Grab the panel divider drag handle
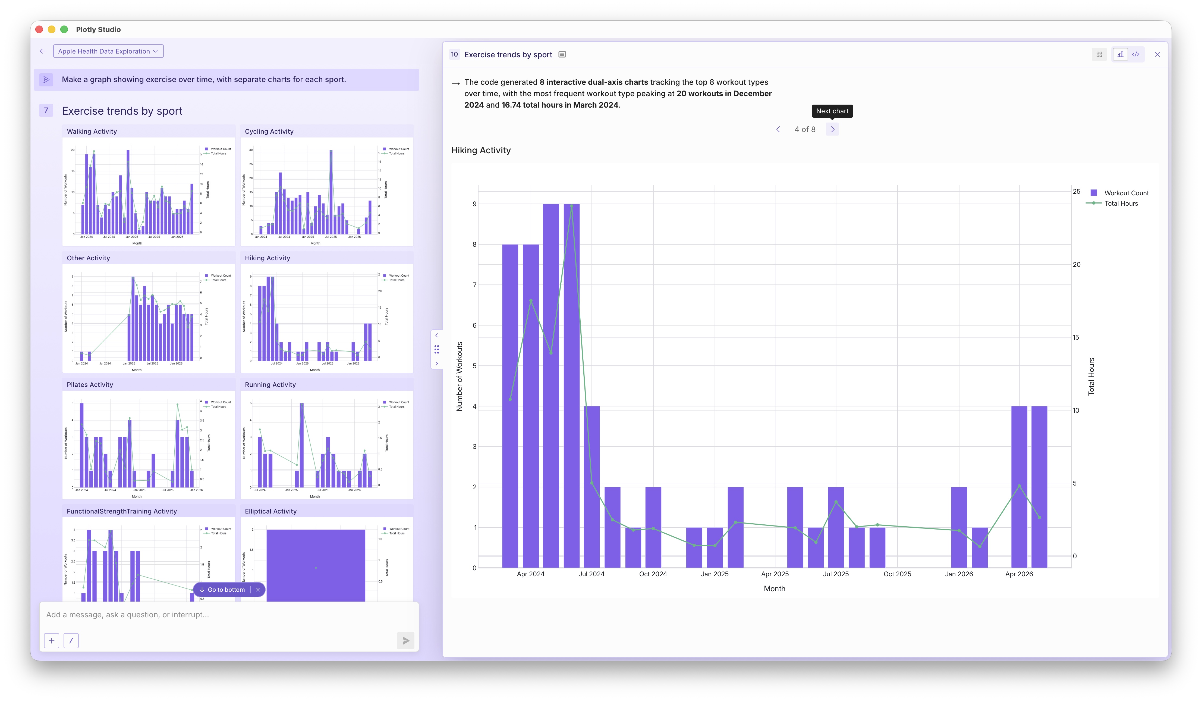This screenshot has height=701, width=1202. tap(436, 349)
